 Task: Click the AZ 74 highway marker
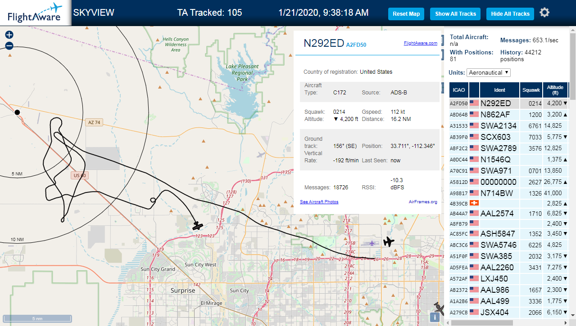point(93,122)
